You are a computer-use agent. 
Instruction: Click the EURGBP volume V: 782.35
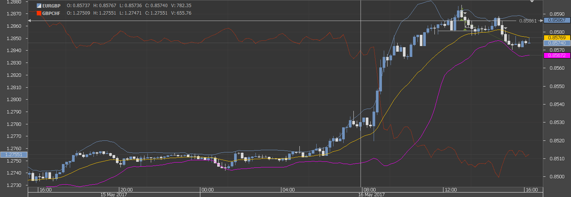(181, 6)
